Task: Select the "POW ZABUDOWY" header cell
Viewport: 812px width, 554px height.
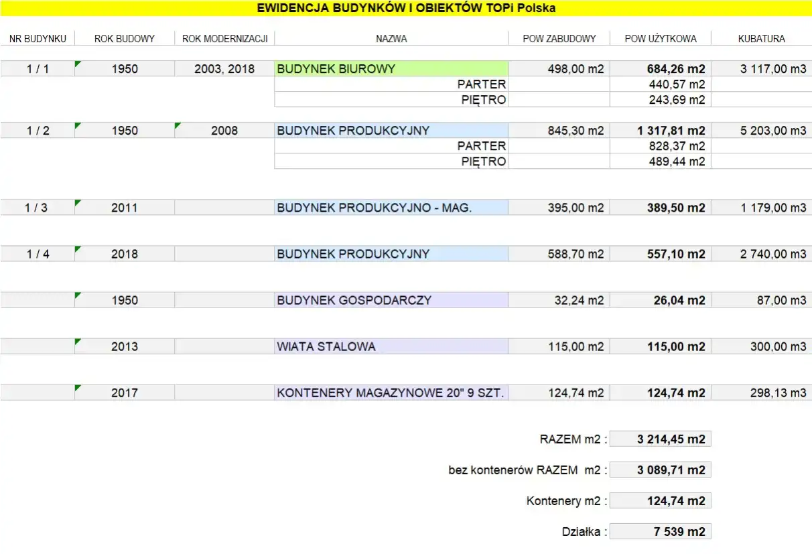Action: pos(559,39)
